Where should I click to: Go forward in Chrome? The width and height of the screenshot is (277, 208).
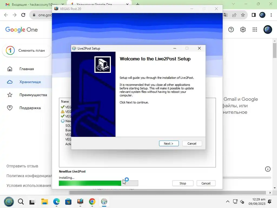[15, 15]
